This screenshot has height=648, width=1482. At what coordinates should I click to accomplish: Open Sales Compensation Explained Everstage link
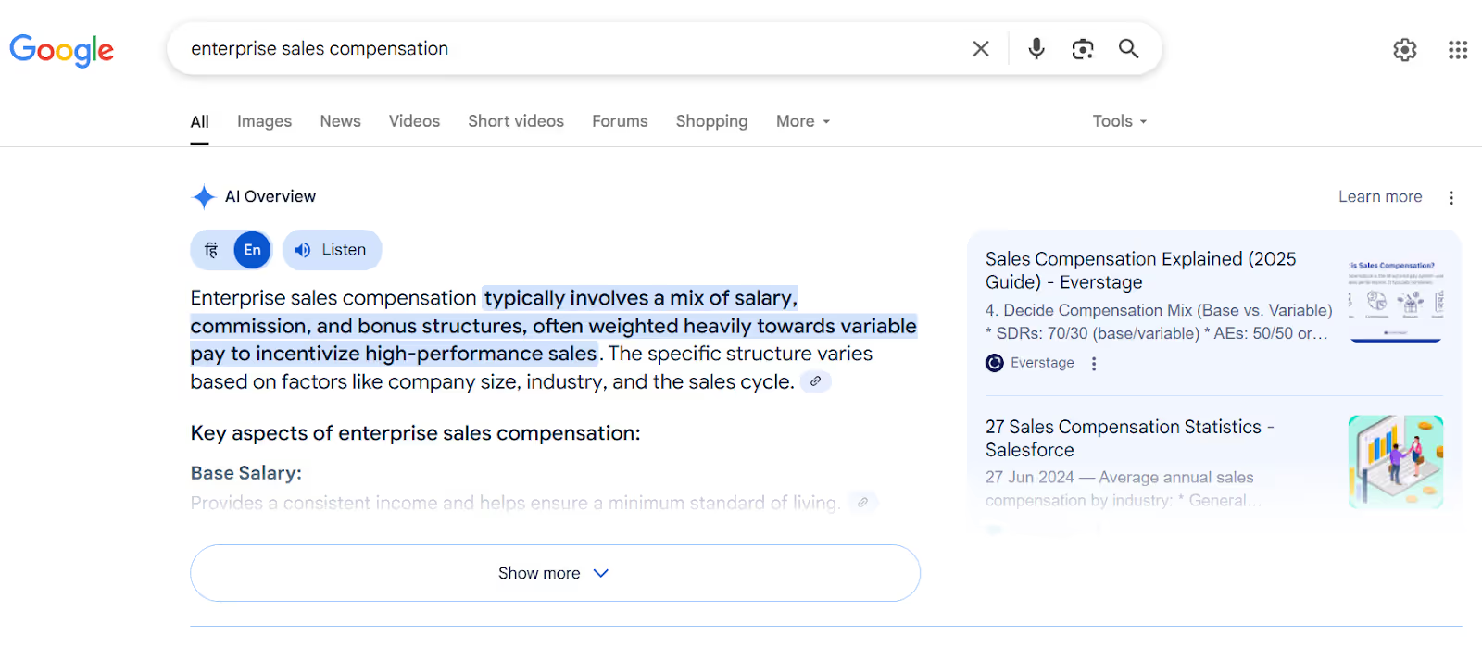1140,270
